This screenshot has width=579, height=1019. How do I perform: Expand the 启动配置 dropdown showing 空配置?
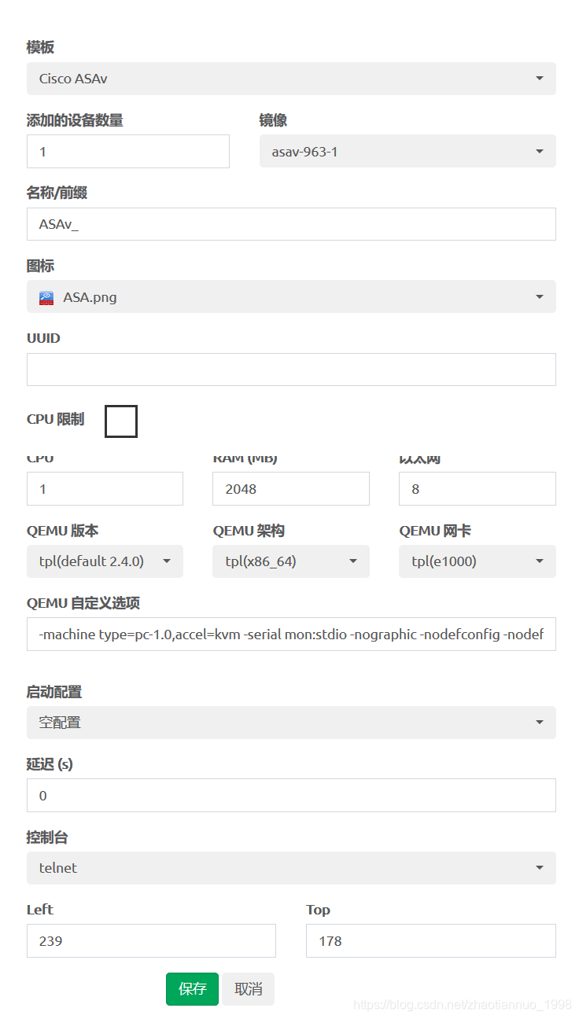click(291, 723)
